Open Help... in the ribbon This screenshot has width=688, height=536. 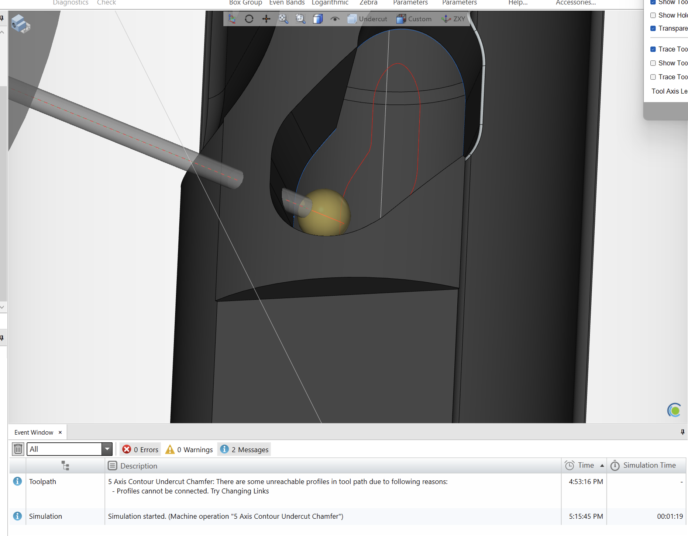518,3
